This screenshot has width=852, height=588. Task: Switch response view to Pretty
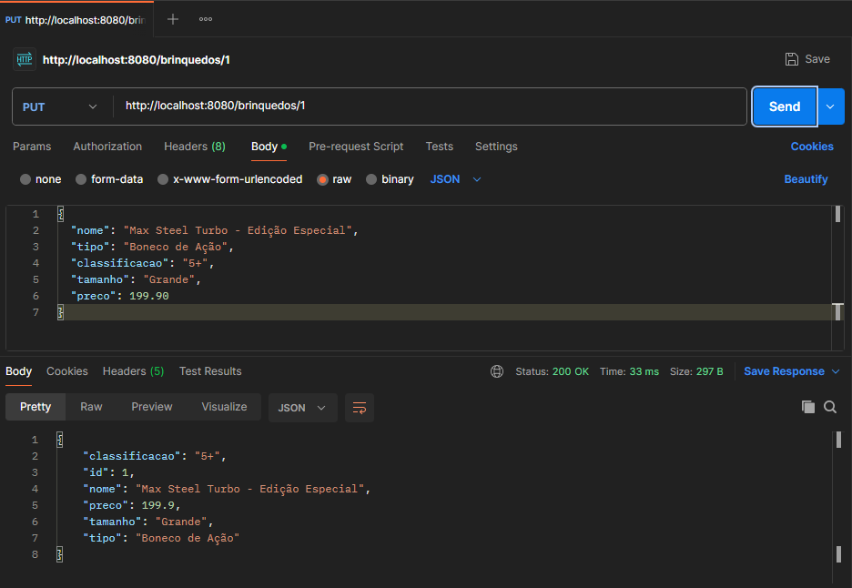pyautogui.click(x=35, y=407)
